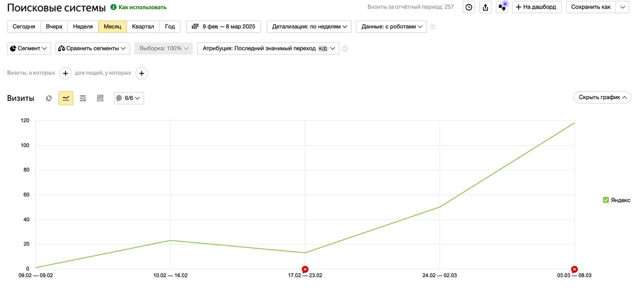Open the Детализация: по неделям dropdown
Viewport: 640px width, 299px height.
point(309,26)
